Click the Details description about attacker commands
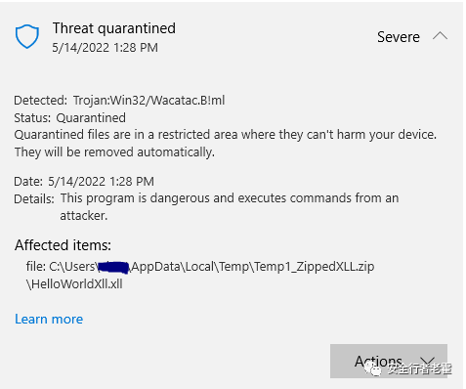Screen dimensions: 466x389 coord(230,206)
